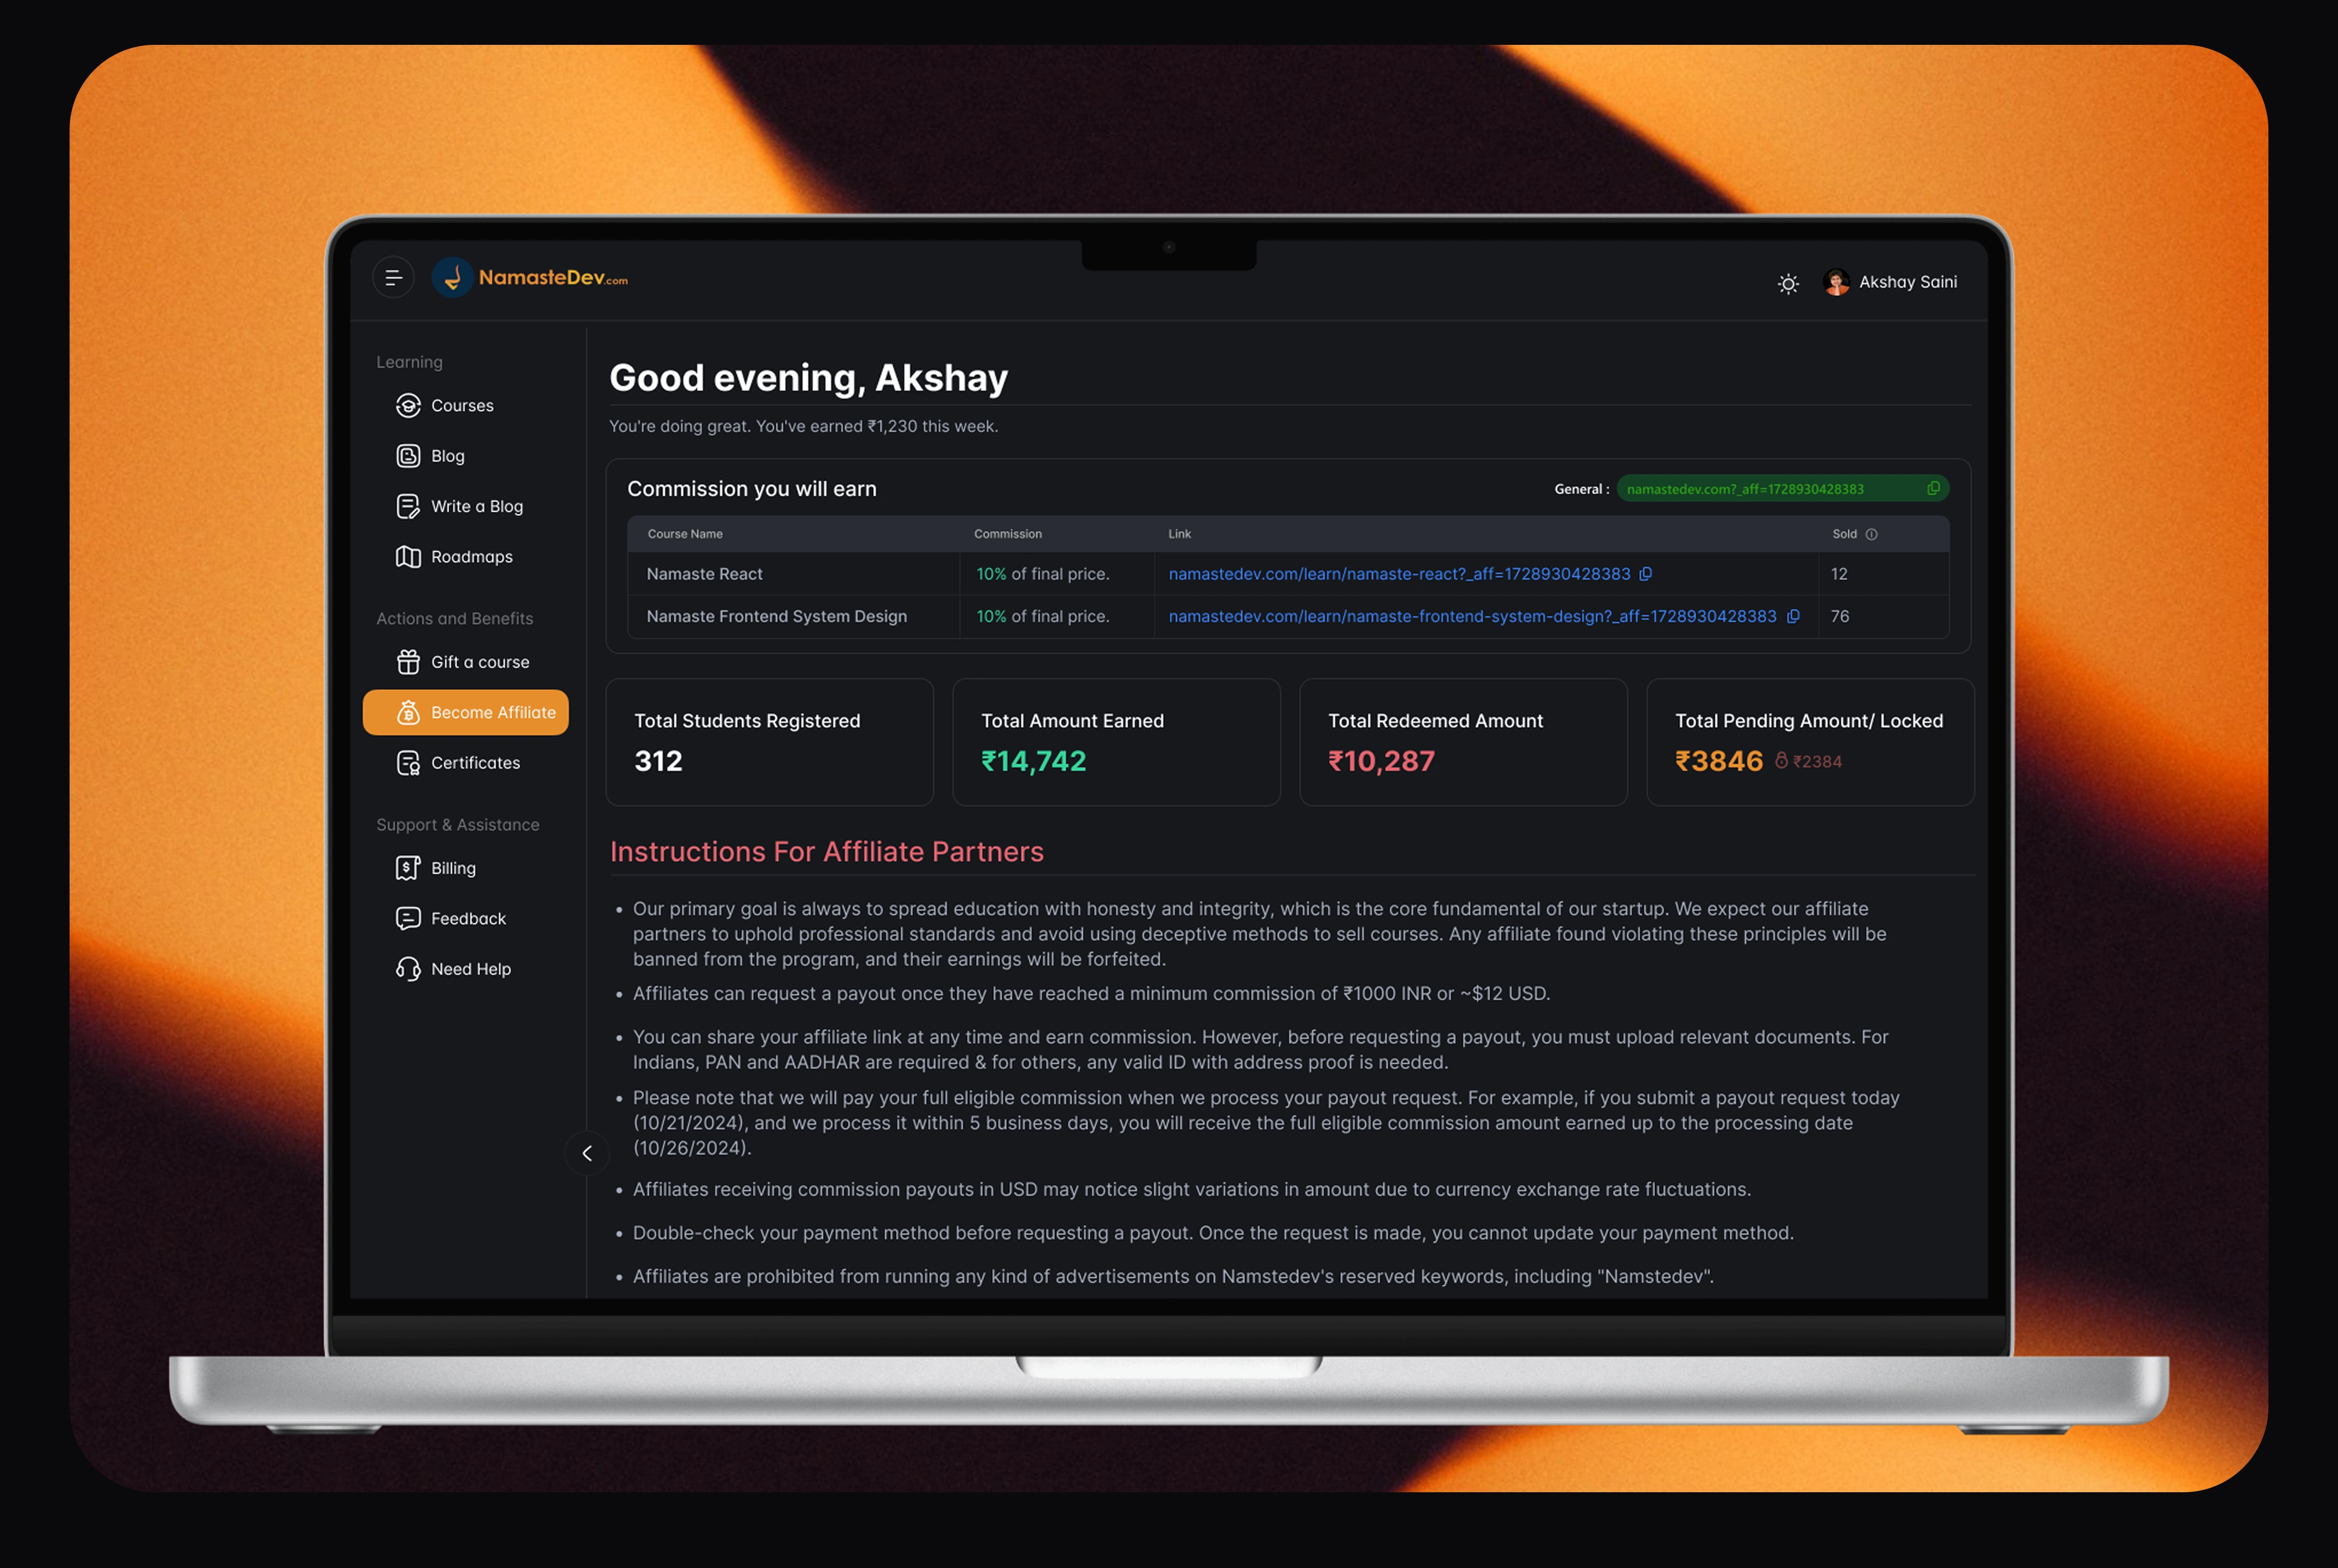2338x1568 pixels.
Task: Open Roadmaps in sidebar
Action: click(x=471, y=557)
